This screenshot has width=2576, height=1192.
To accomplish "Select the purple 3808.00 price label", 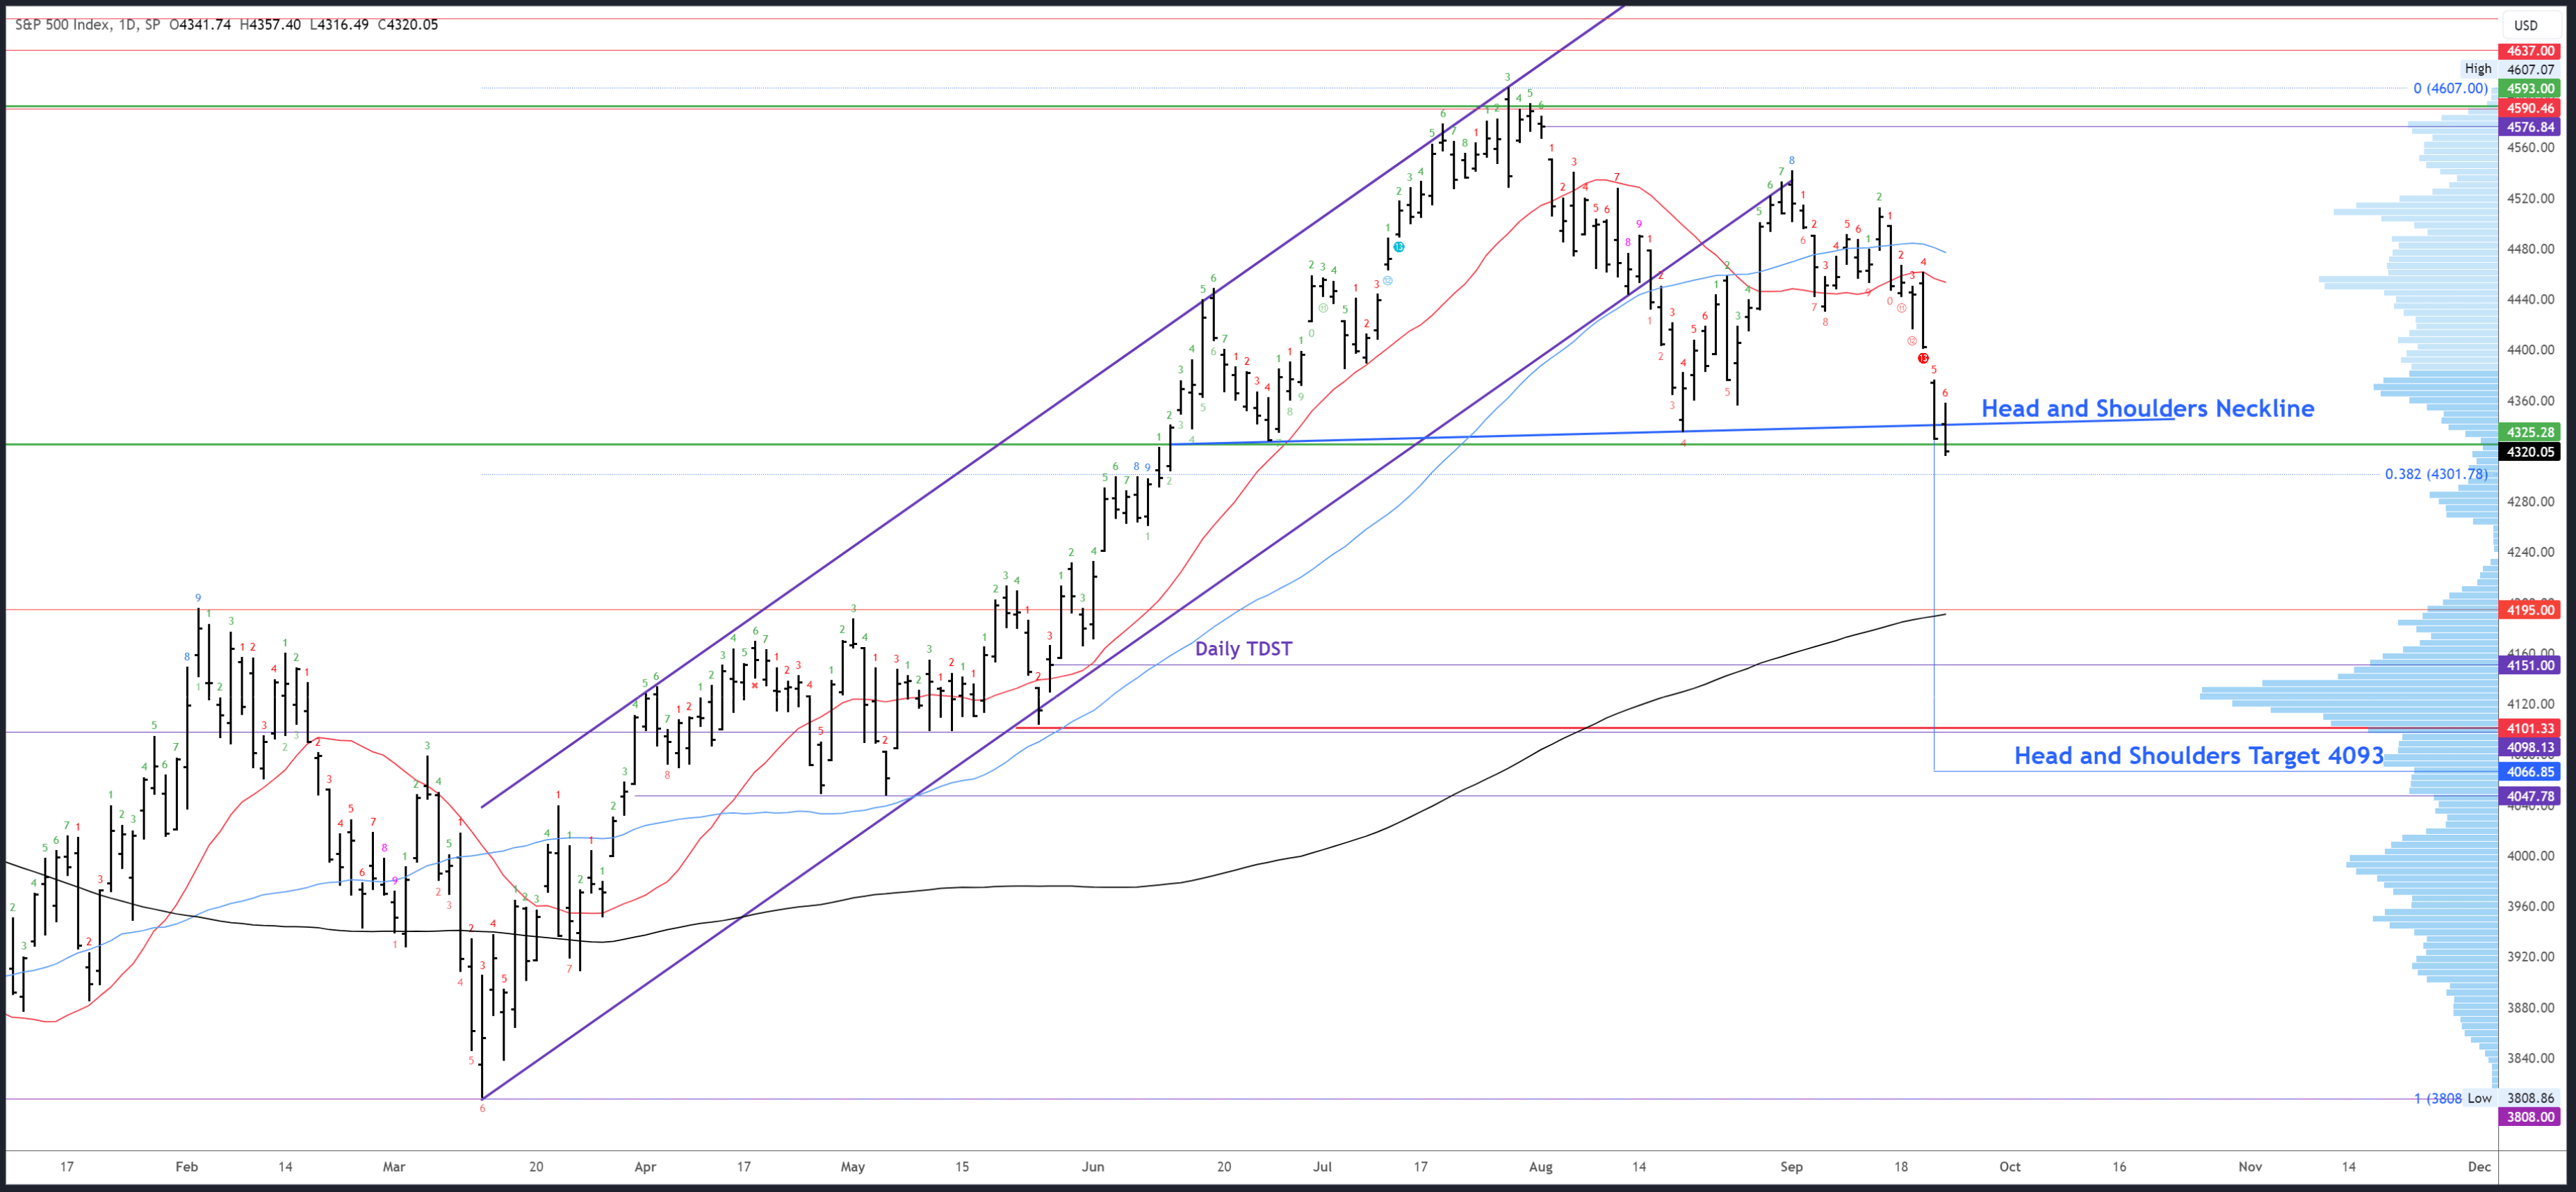I will tap(2529, 1117).
